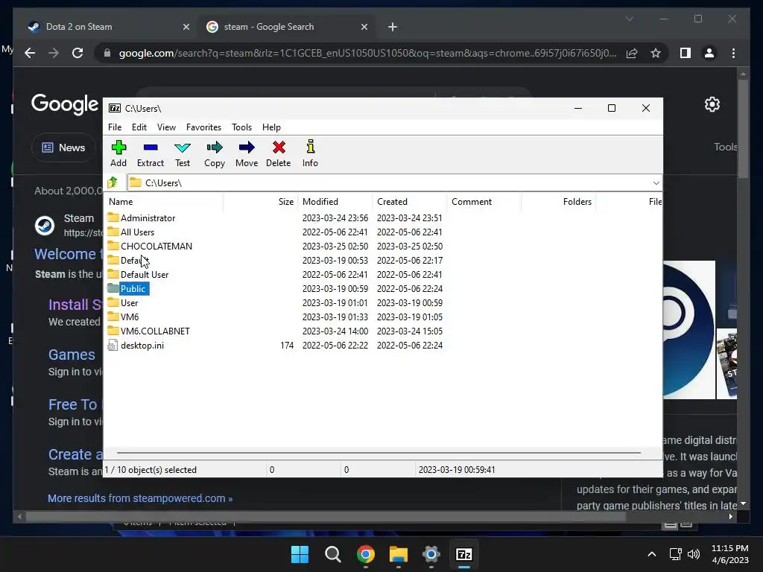This screenshot has height=572, width=763.
Task: Sort files by the Created column
Action: (x=410, y=202)
